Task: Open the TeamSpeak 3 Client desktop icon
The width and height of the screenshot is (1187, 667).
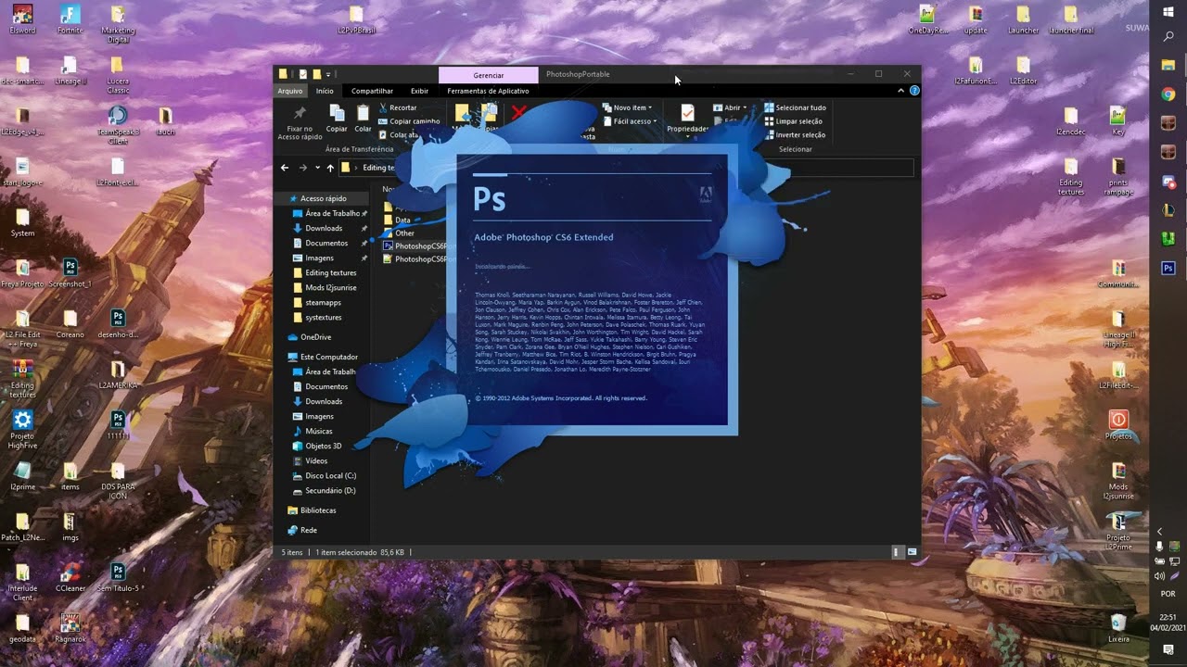Action: (x=118, y=121)
